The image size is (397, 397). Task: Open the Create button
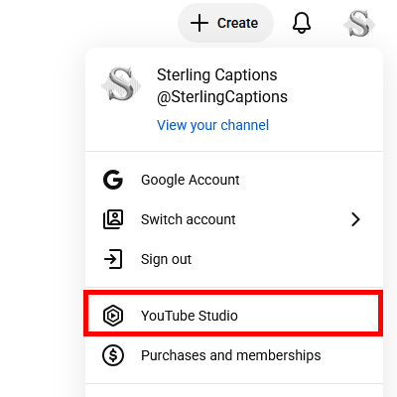point(226,23)
